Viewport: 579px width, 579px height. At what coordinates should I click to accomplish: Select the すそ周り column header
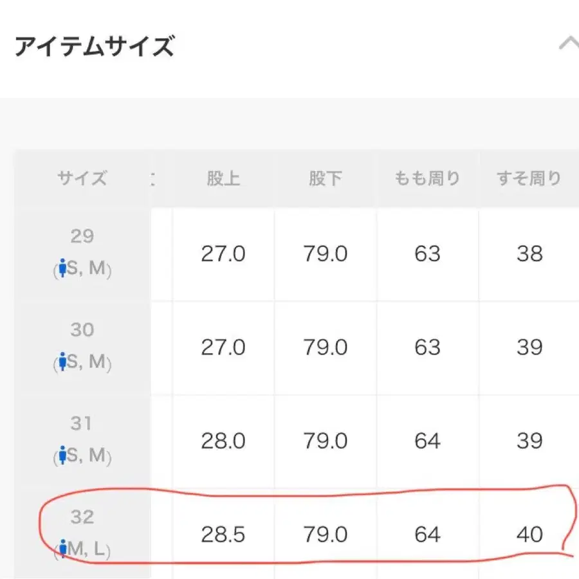(529, 179)
